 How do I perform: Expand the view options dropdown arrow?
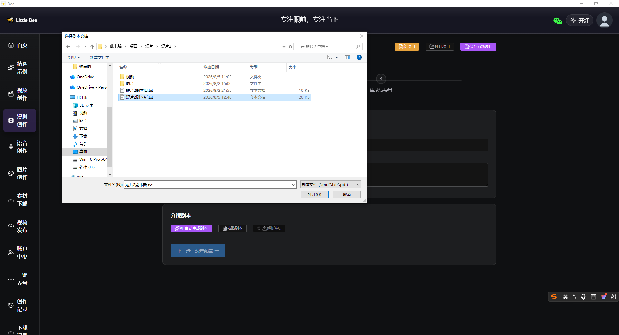pos(337,57)
